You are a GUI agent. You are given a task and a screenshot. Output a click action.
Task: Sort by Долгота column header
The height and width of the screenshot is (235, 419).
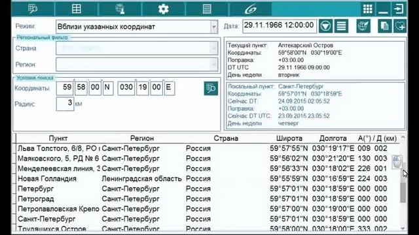coord(333,138)
